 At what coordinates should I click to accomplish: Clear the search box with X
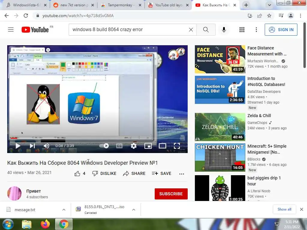click(191, 30)
